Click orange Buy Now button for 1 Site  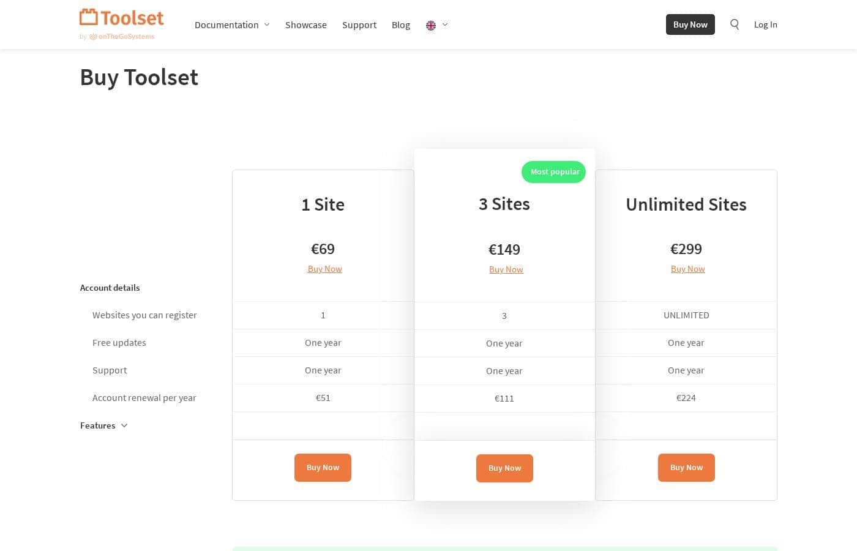coord(323,468)
